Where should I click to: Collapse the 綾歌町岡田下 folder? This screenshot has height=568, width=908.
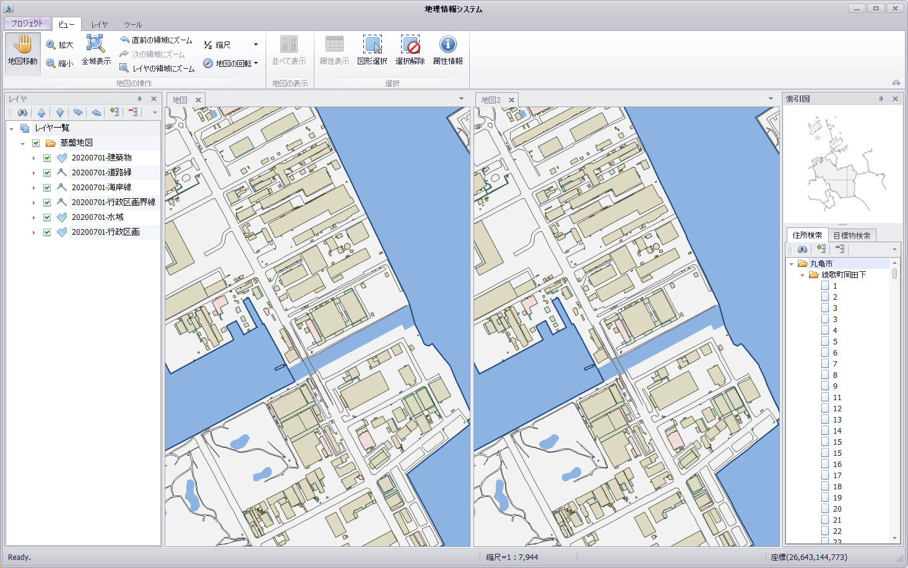803,274
